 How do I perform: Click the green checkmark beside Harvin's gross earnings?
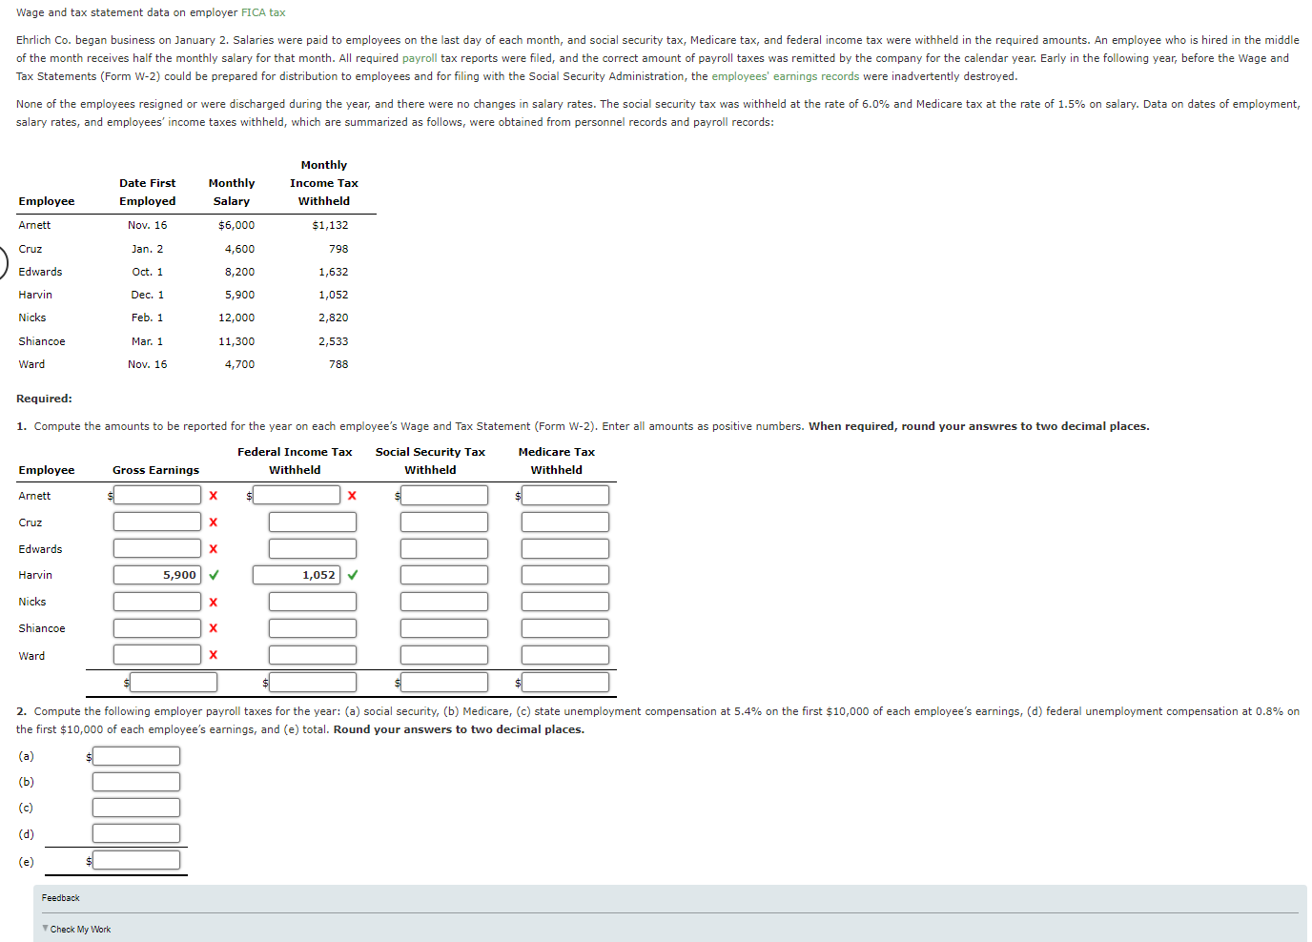tap(214, 575)
